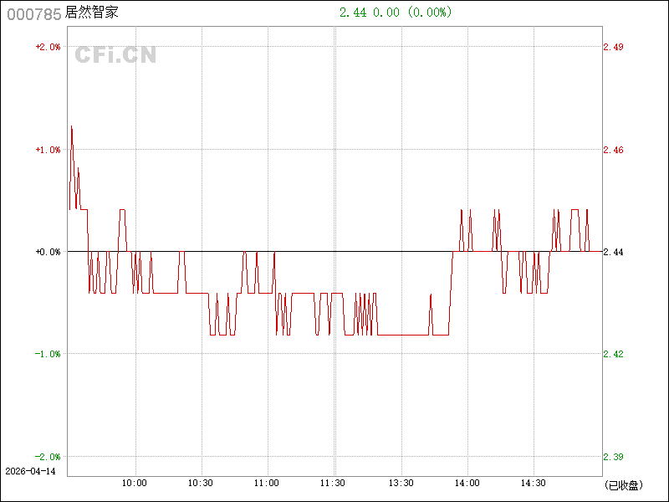Screen dimensions: 669x502
Task: Click the -2.0% left axis label
Action: point(48,457)
